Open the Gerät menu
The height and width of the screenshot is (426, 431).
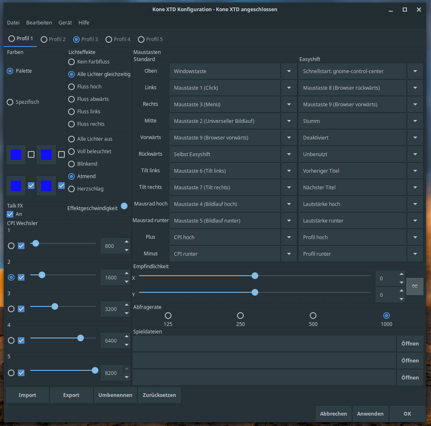pyautogui.click(x=65, y=23)
